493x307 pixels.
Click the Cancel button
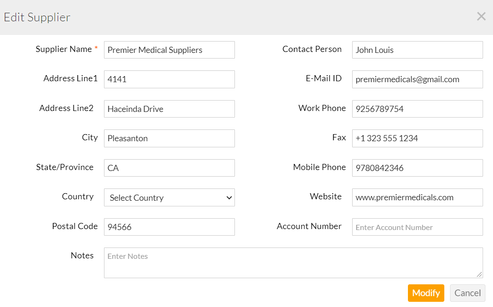[x=467, y=293]
